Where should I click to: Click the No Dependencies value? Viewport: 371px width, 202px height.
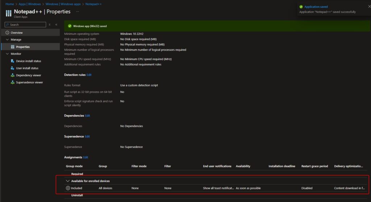coord(132,126)
